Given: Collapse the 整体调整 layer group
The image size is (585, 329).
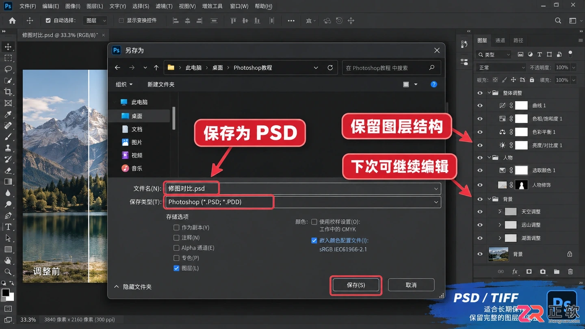Looking at the screenshot, I should tap(490, 93).
